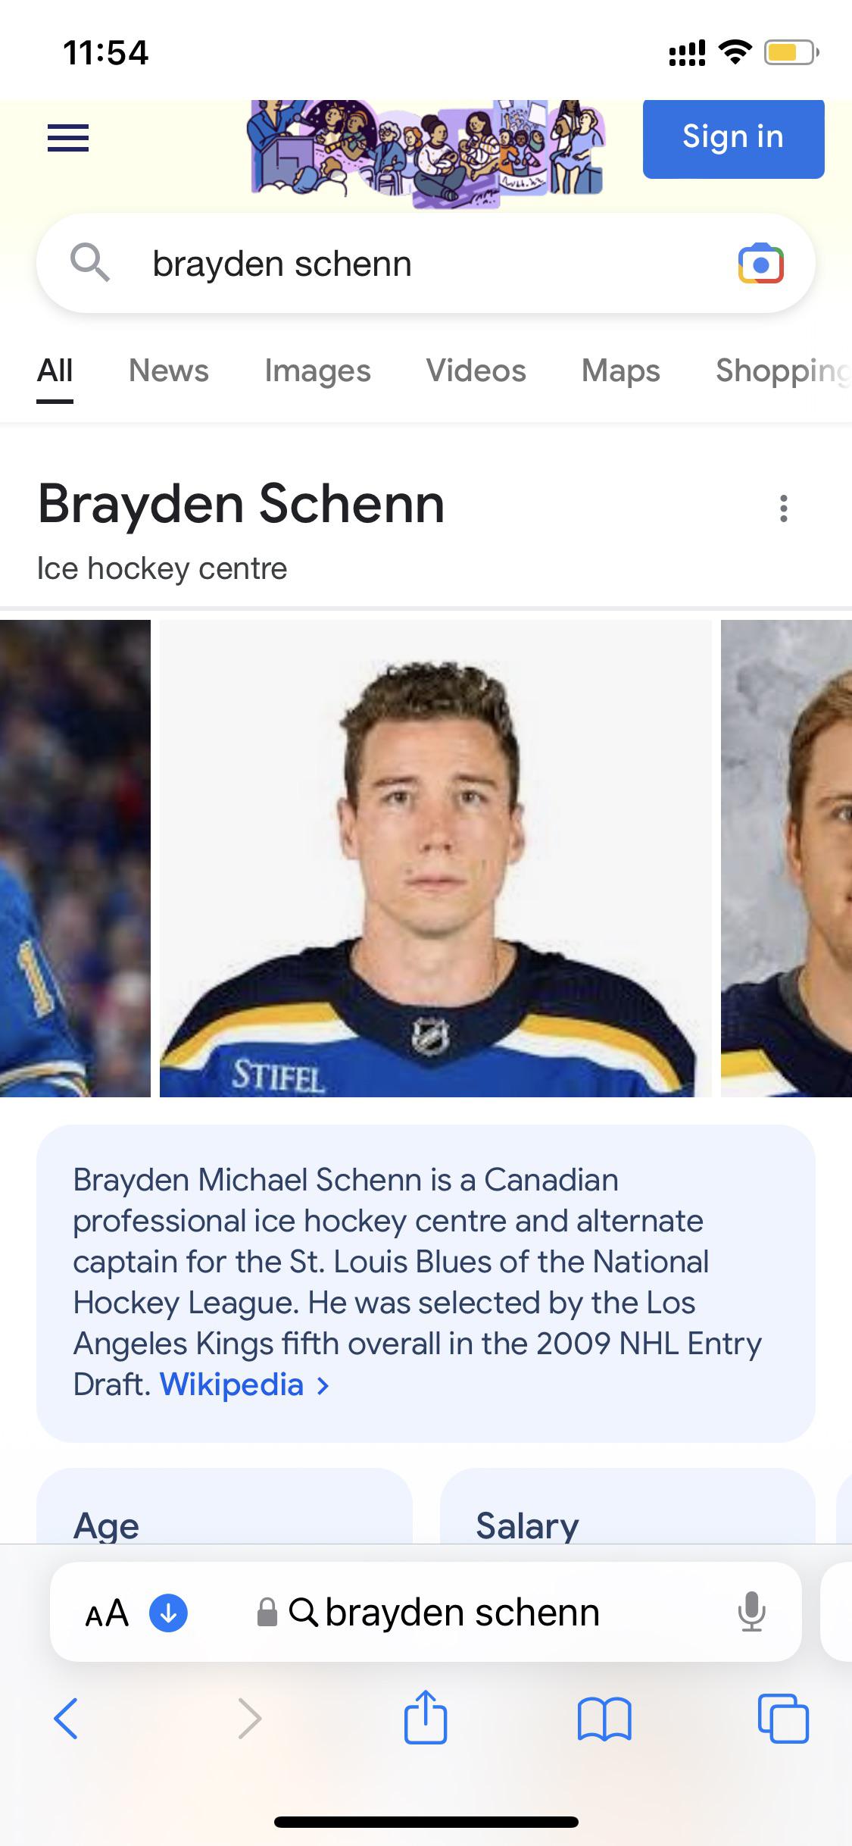
Task: Tap the Safari address bar URL text
Action: [462, 1612]
